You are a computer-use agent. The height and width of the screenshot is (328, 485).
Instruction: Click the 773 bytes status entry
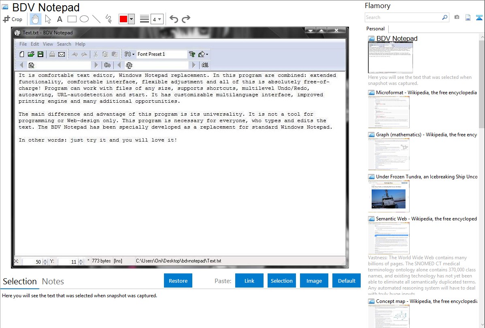[101, 261]
